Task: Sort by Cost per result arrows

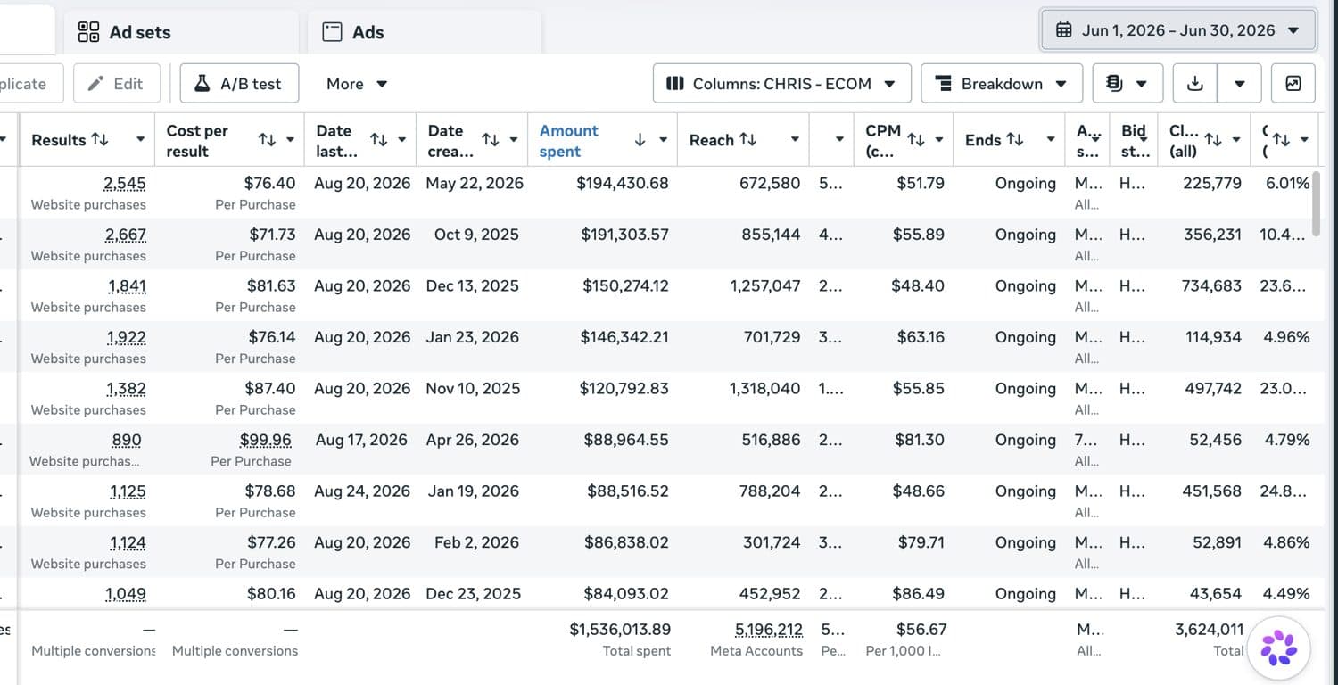Action: click(x=267, y=140)
